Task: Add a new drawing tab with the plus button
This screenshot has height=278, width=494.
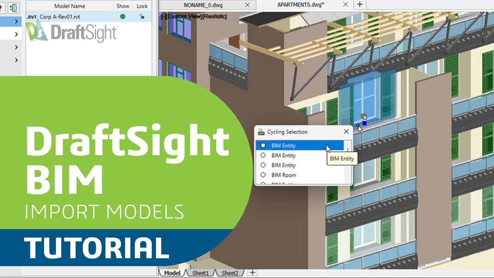Action: (x=359, y=4)
